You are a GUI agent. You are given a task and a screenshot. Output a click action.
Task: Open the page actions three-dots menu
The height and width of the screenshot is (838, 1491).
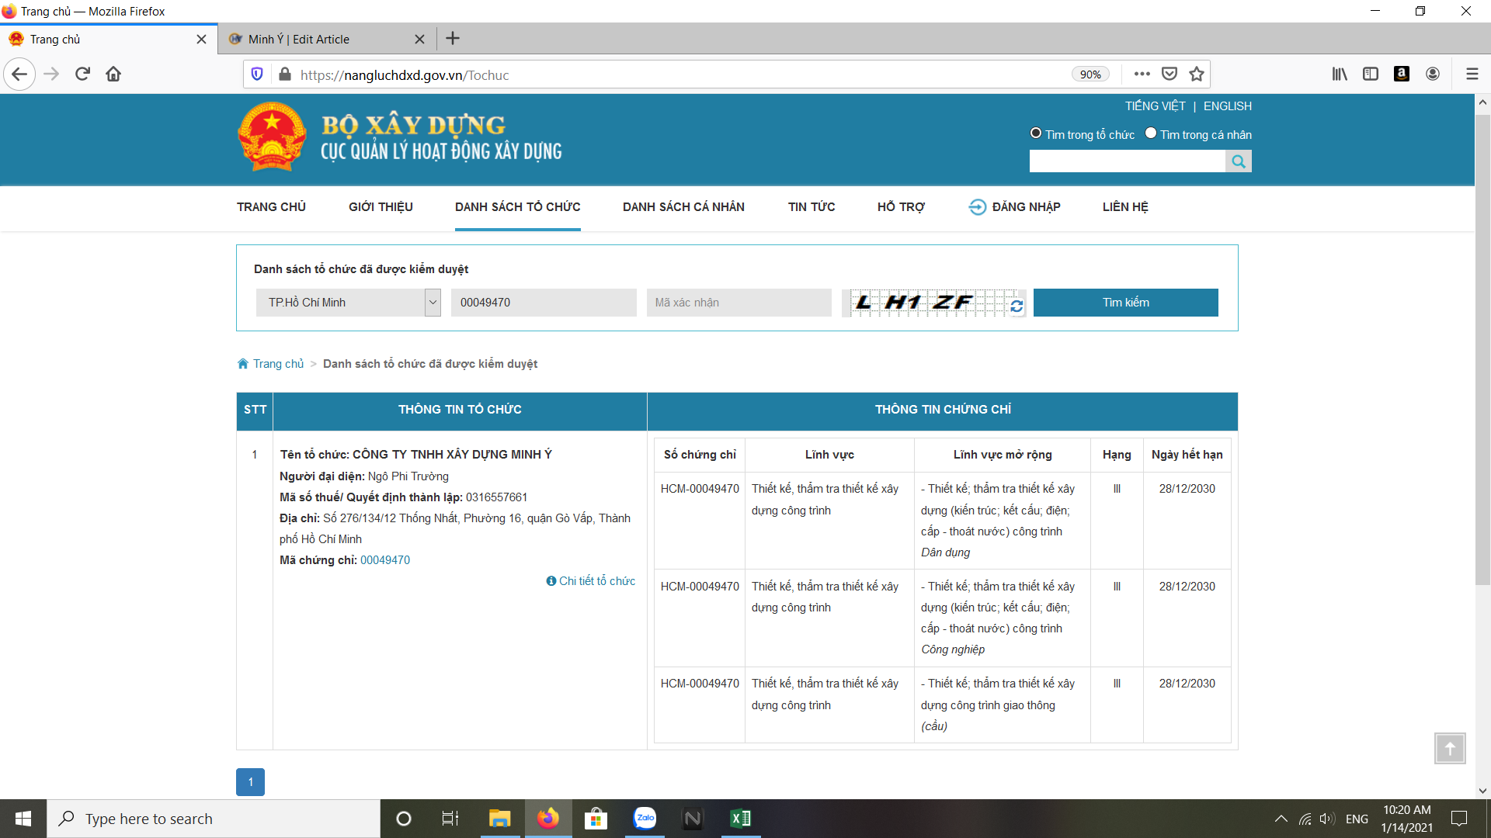click(x=1142, y=74)
